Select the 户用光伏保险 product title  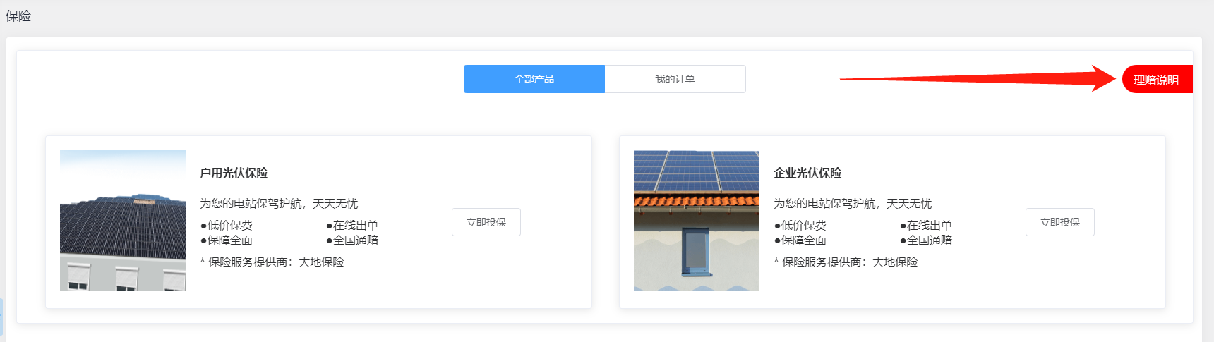coord(234,173)
